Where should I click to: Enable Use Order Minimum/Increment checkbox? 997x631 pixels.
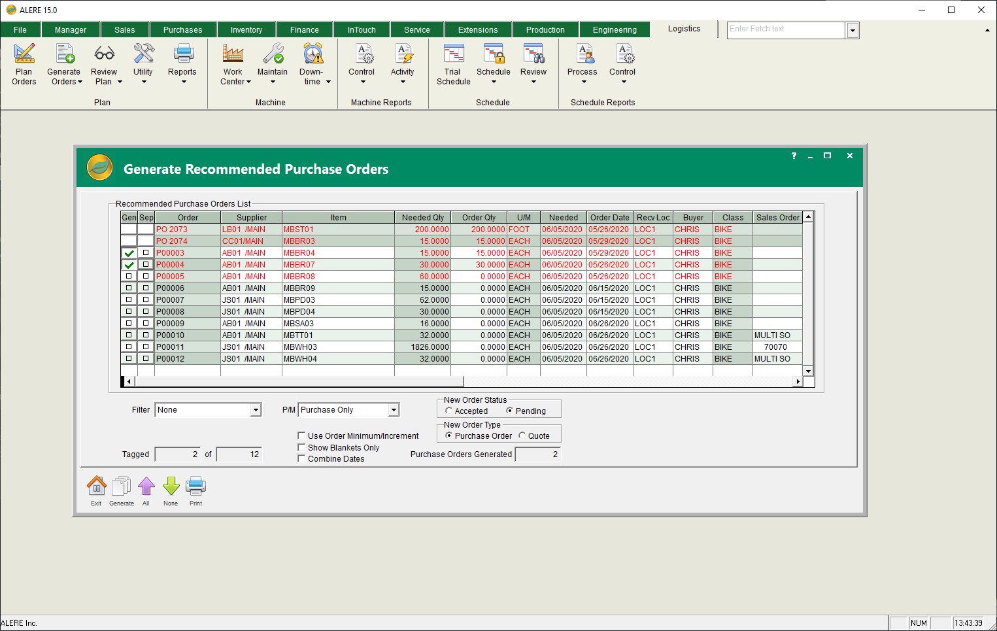click(301, 435)
